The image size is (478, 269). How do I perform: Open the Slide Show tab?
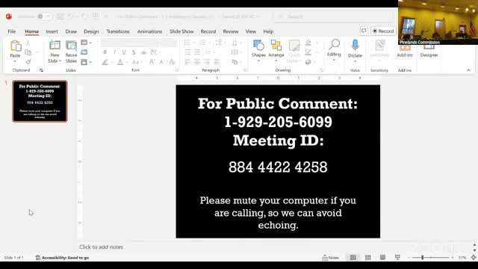tap(181, 31)
